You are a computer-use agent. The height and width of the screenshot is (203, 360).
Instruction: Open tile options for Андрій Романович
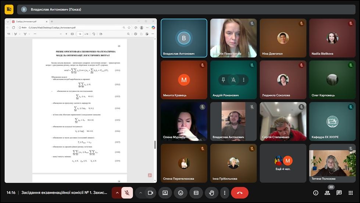point(243,80)
